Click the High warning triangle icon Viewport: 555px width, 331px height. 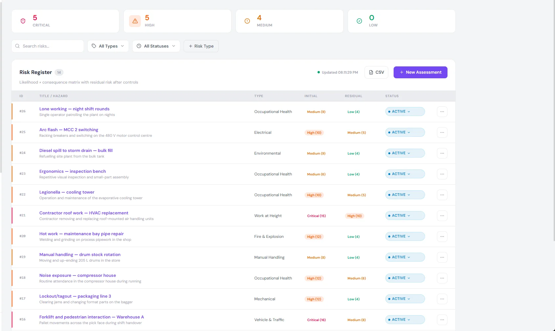[135, 21]
